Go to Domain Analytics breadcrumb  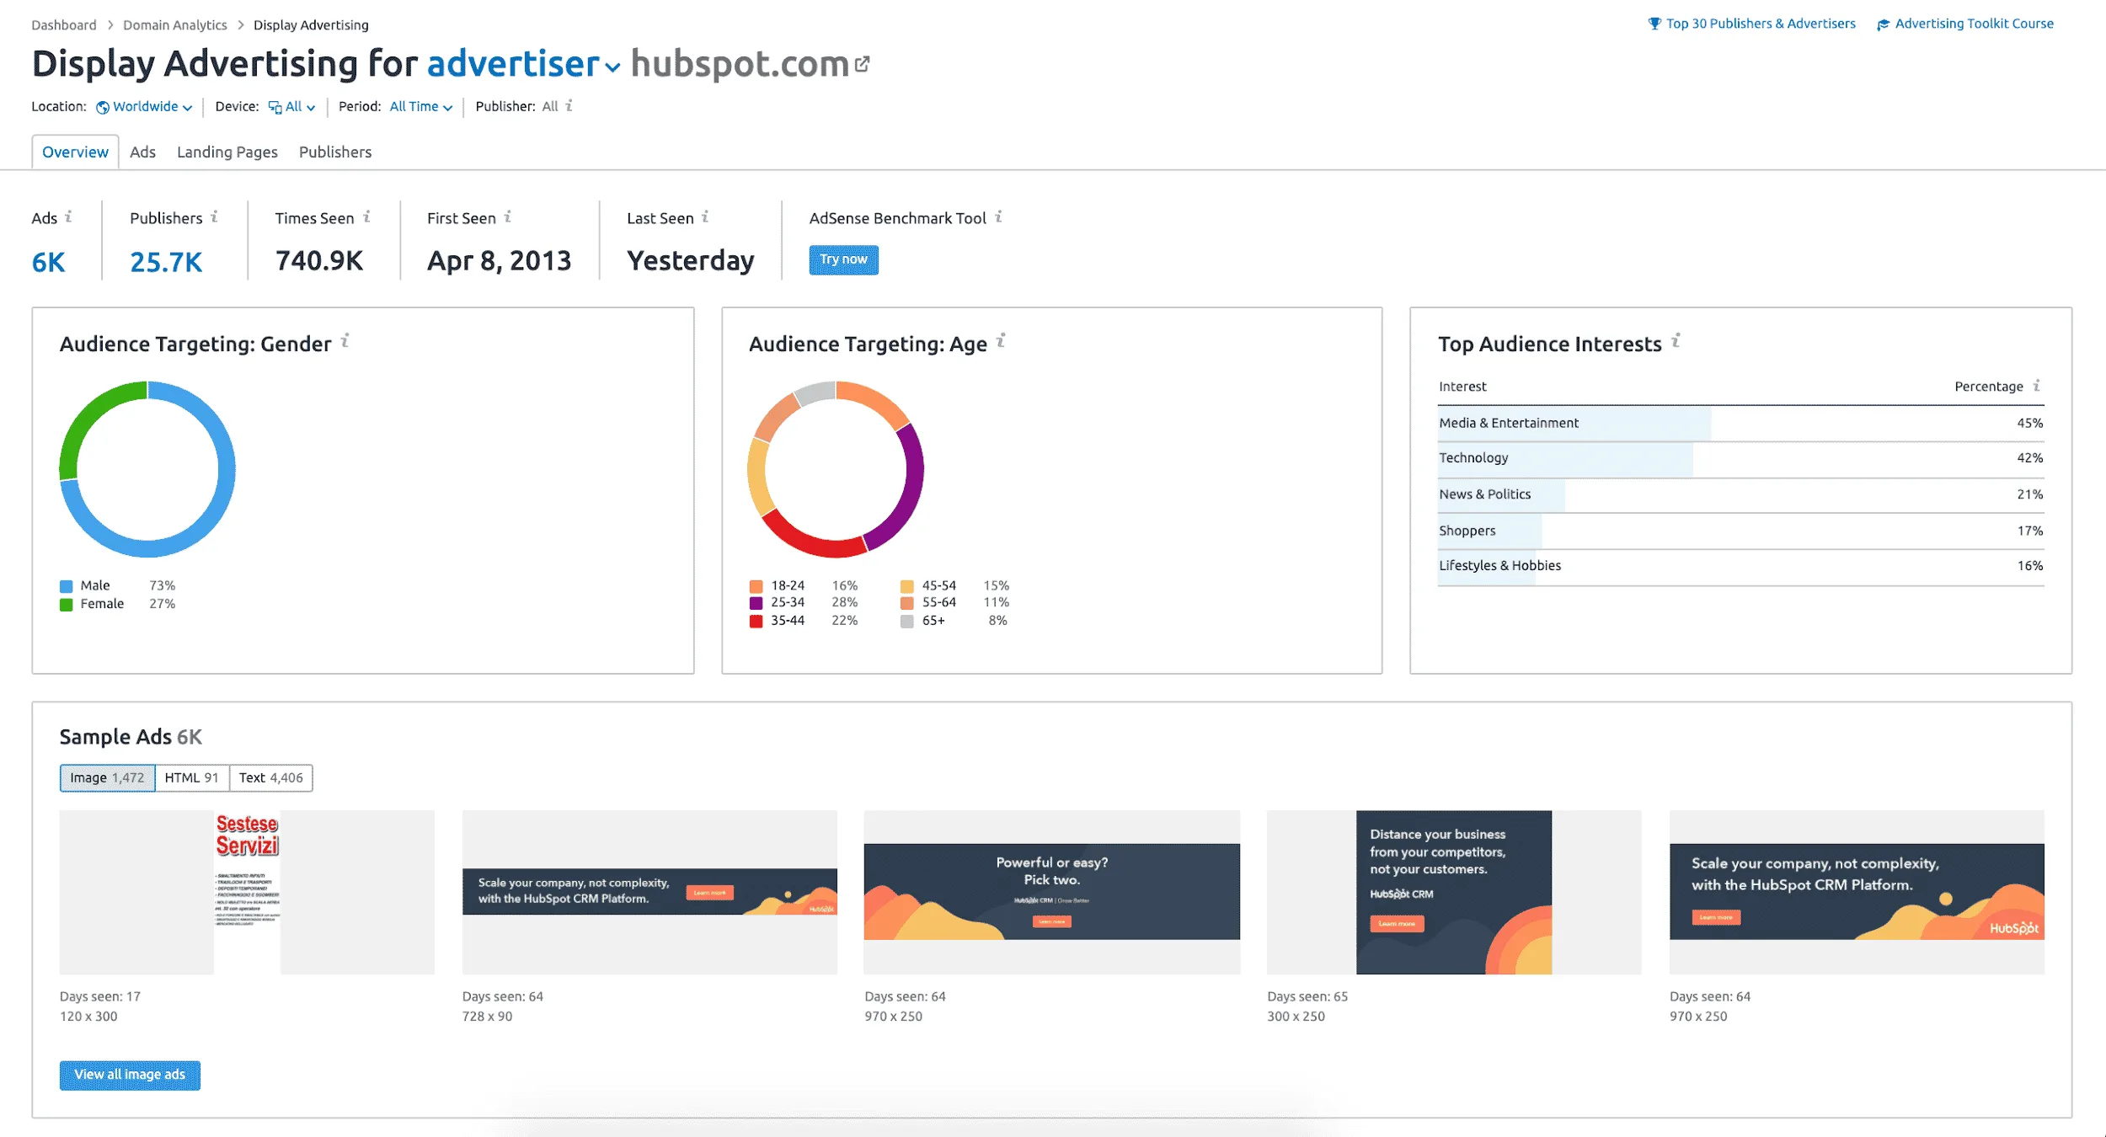coord(175,24)
